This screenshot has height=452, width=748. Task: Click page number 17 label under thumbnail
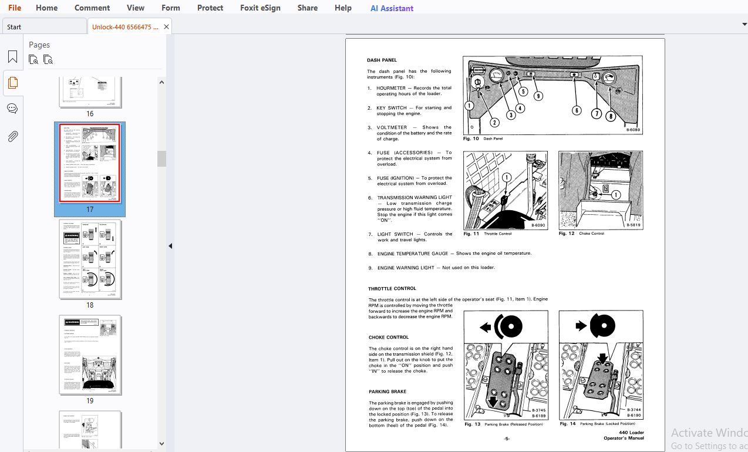(x=90, y=210)
